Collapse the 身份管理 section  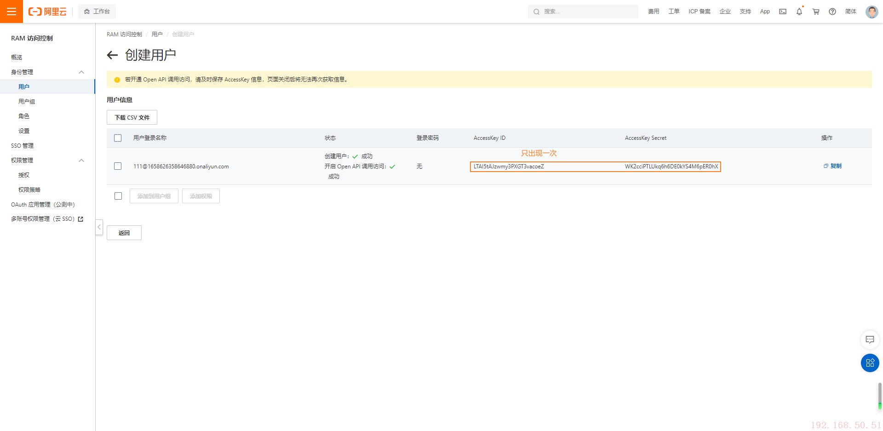(81, 72)
